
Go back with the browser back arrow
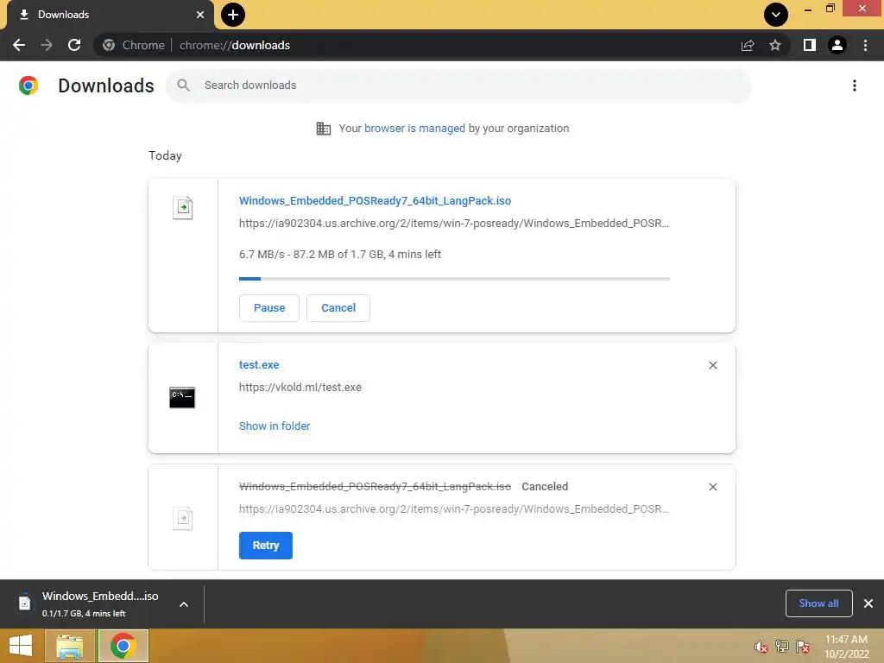click(19, 45)
